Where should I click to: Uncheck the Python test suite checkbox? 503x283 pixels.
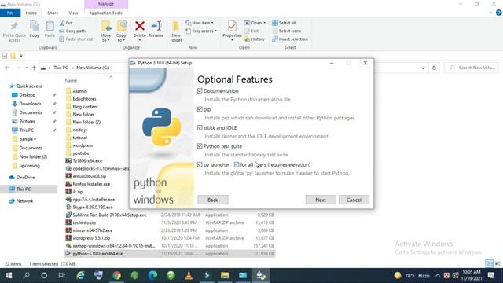(x=200, y=146)
